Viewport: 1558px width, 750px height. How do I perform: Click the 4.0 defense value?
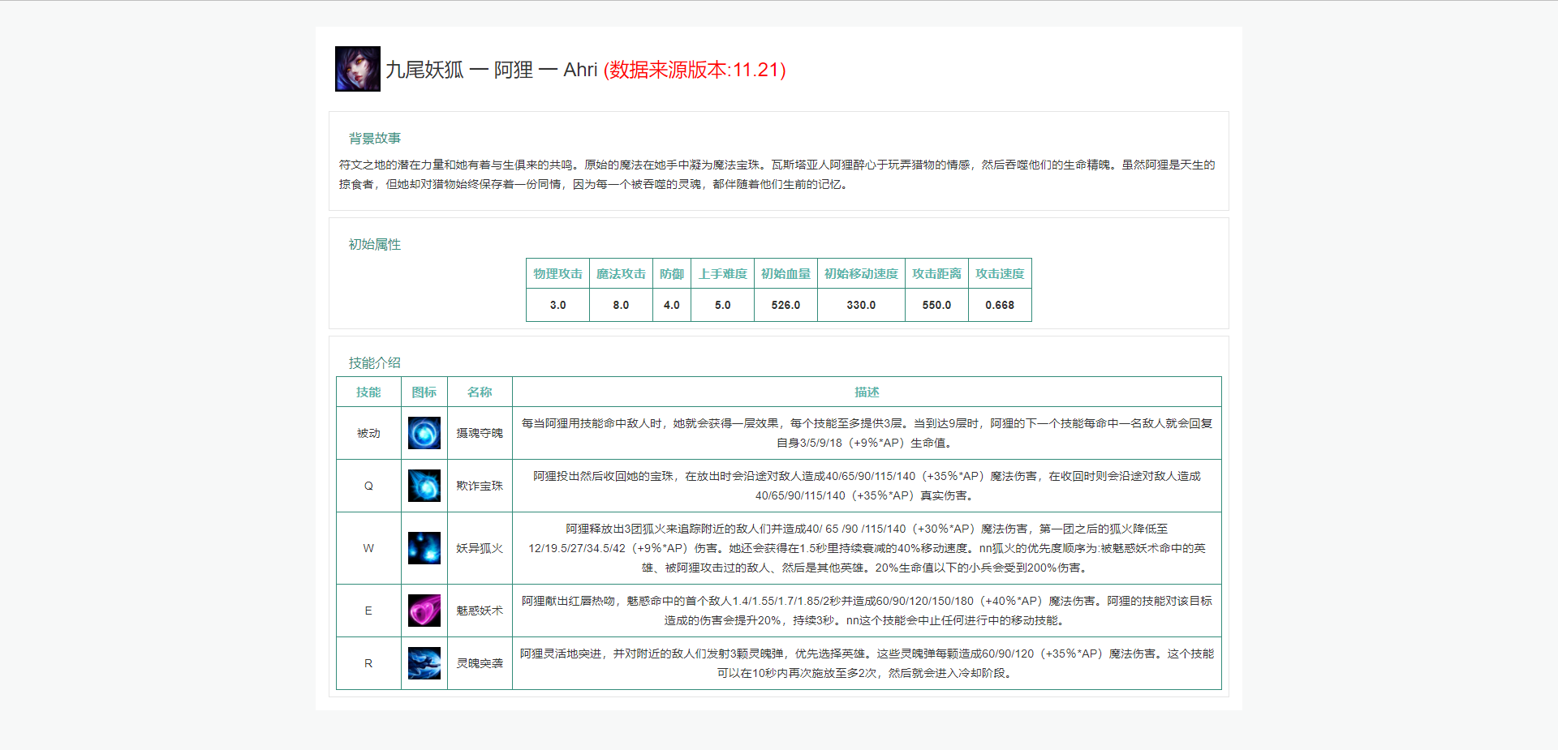(672, 305)
